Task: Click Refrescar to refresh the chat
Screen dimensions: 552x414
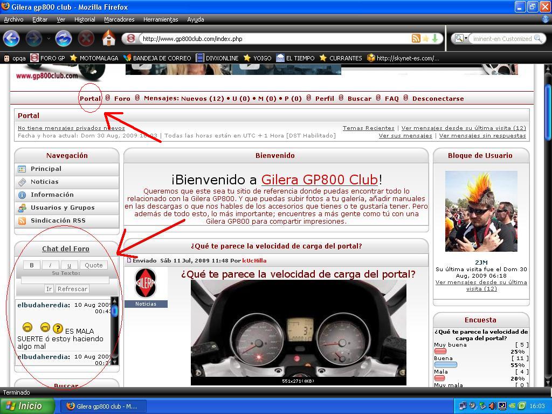Action: [73, 289]
